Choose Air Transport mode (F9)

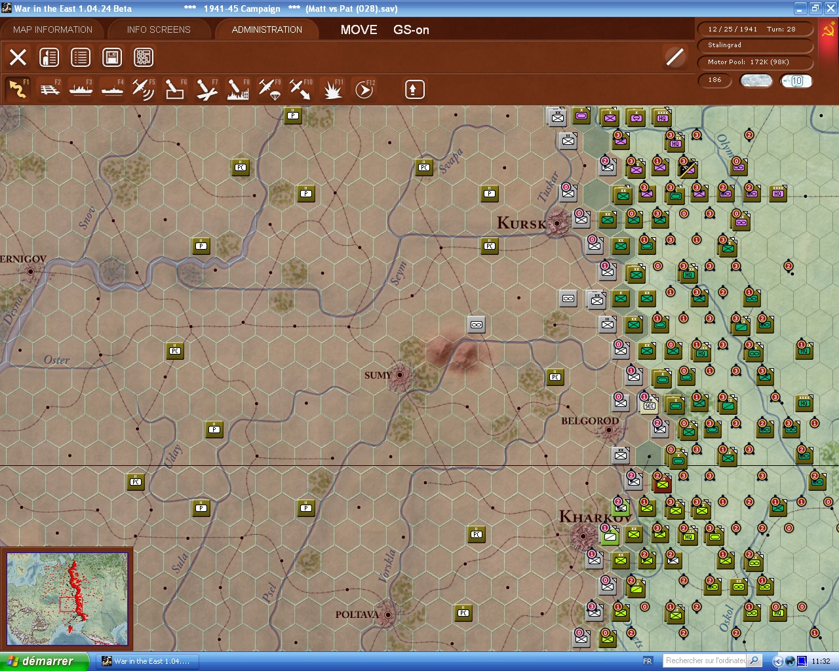pos(269,89)
